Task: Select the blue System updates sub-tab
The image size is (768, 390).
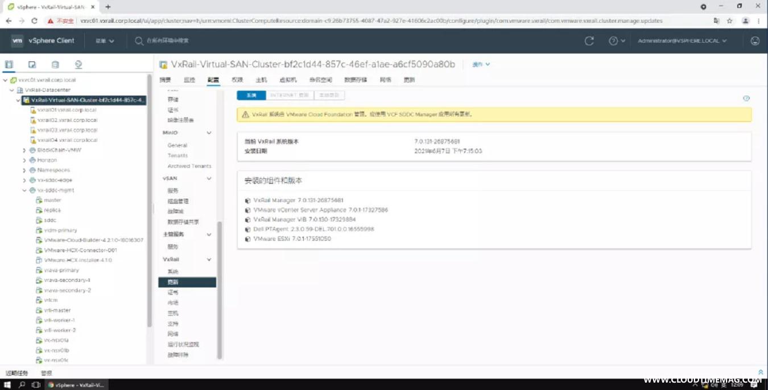Action: click(251, 95)
